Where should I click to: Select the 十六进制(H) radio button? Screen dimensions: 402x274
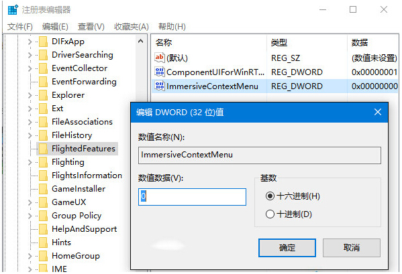[x=270, y=196]
